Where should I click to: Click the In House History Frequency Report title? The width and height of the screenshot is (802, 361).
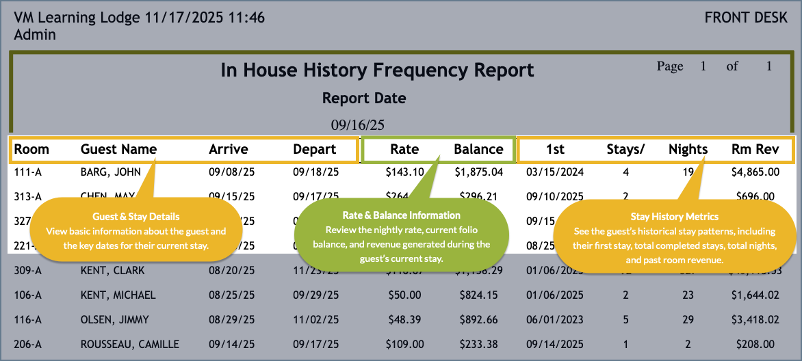377,70
